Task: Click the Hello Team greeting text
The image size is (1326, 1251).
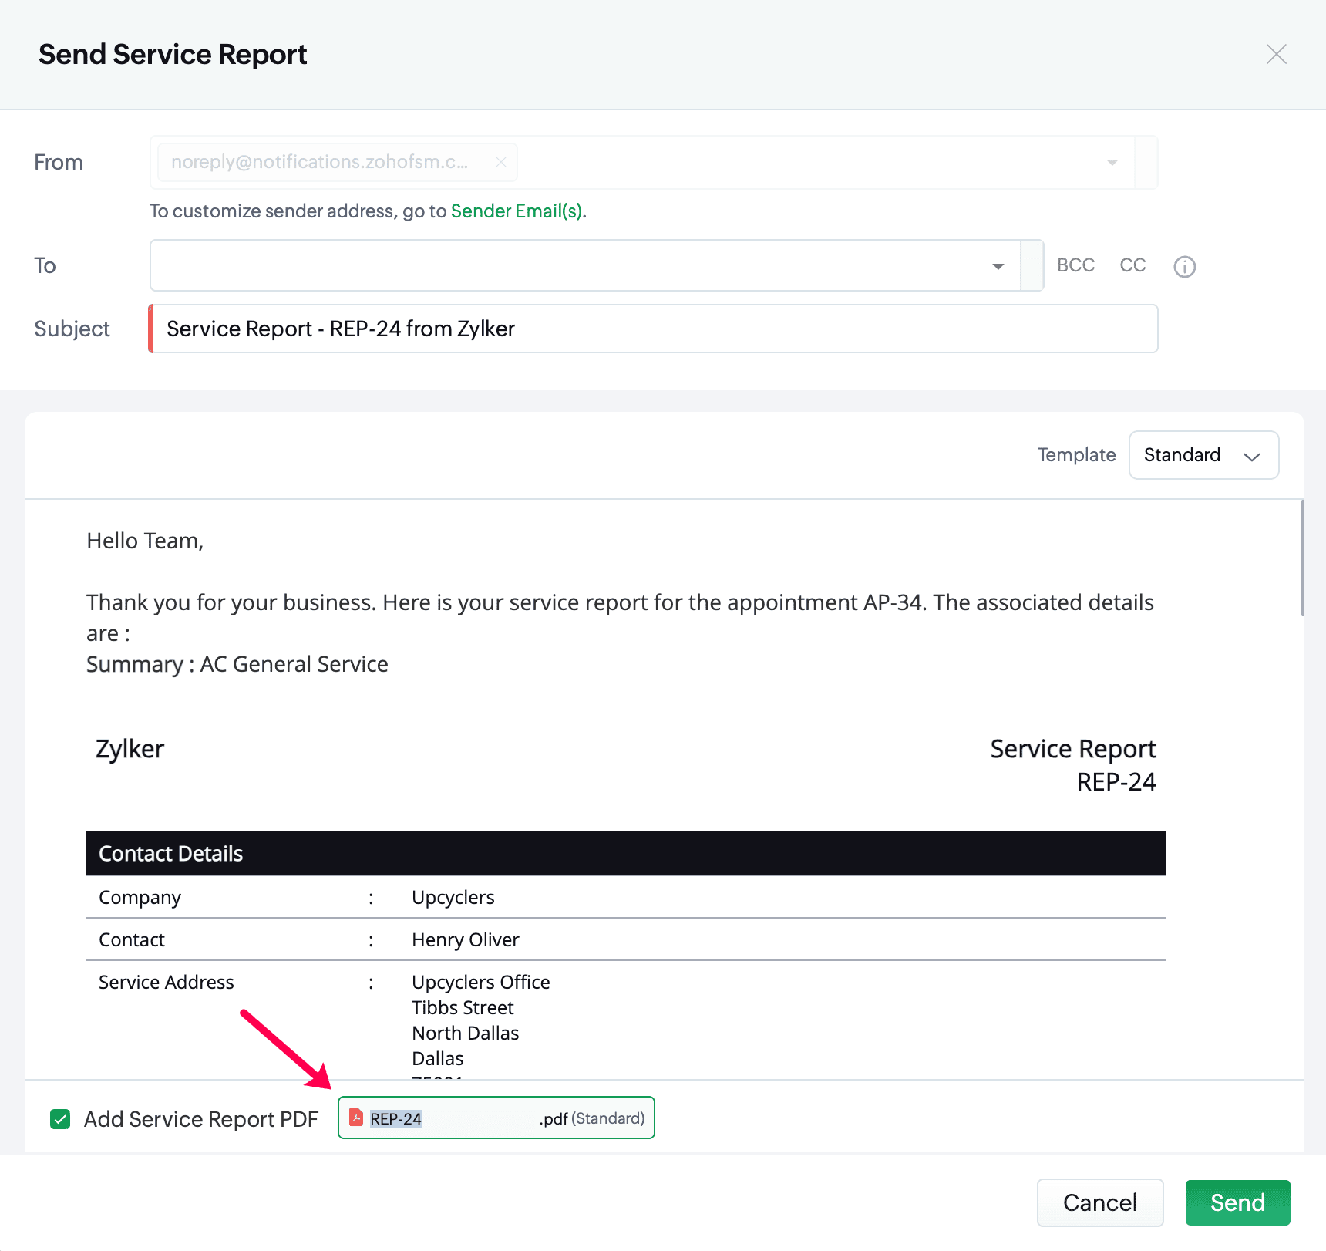Action: point(145,541)
